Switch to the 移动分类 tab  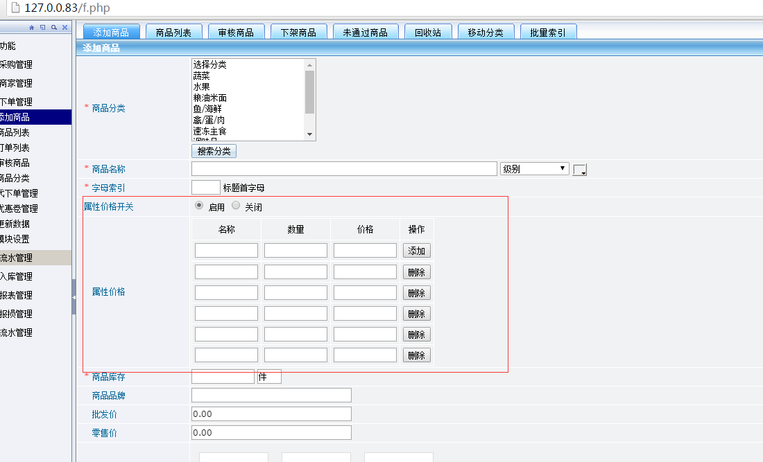pos(486,32)
